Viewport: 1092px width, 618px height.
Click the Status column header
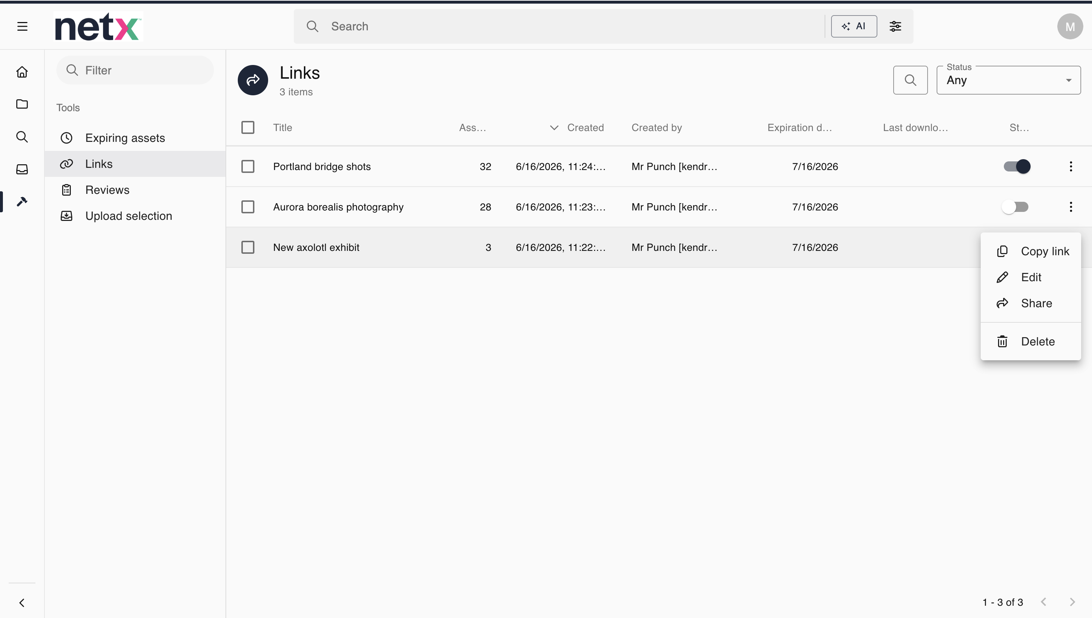coord(1019,127)
